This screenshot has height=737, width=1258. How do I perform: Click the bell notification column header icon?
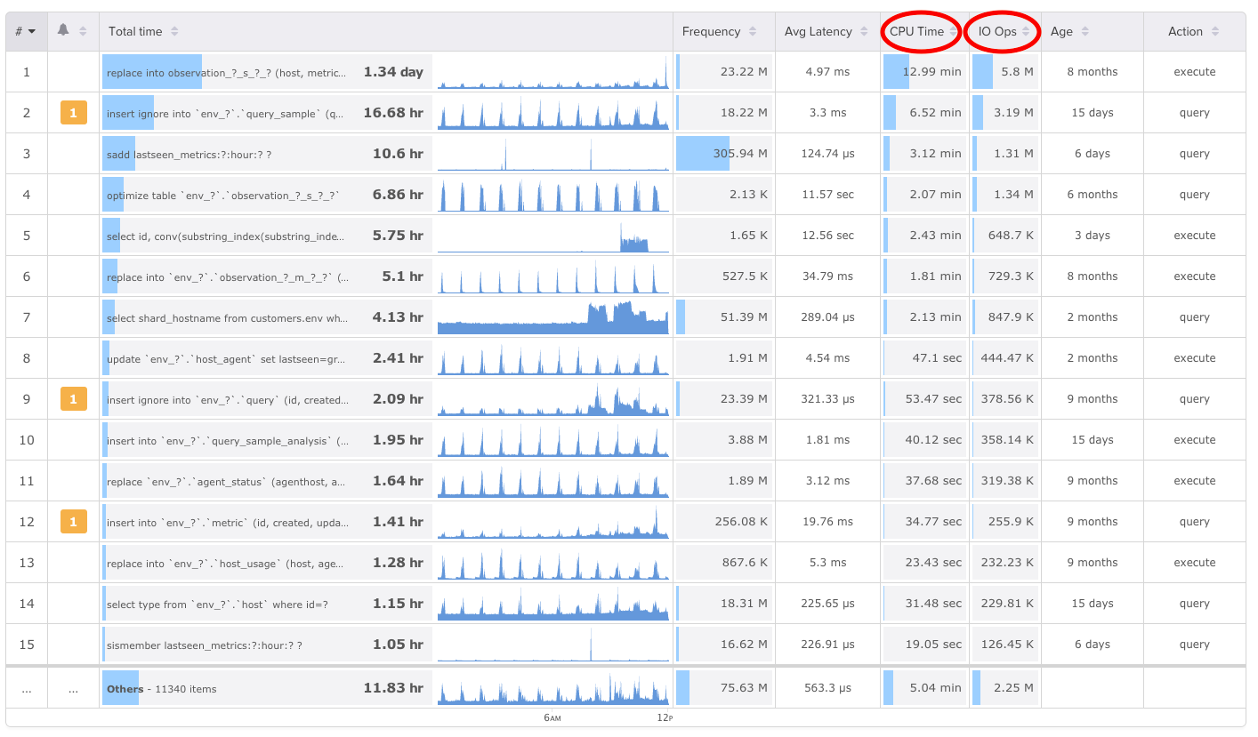[x=63, y=30]
